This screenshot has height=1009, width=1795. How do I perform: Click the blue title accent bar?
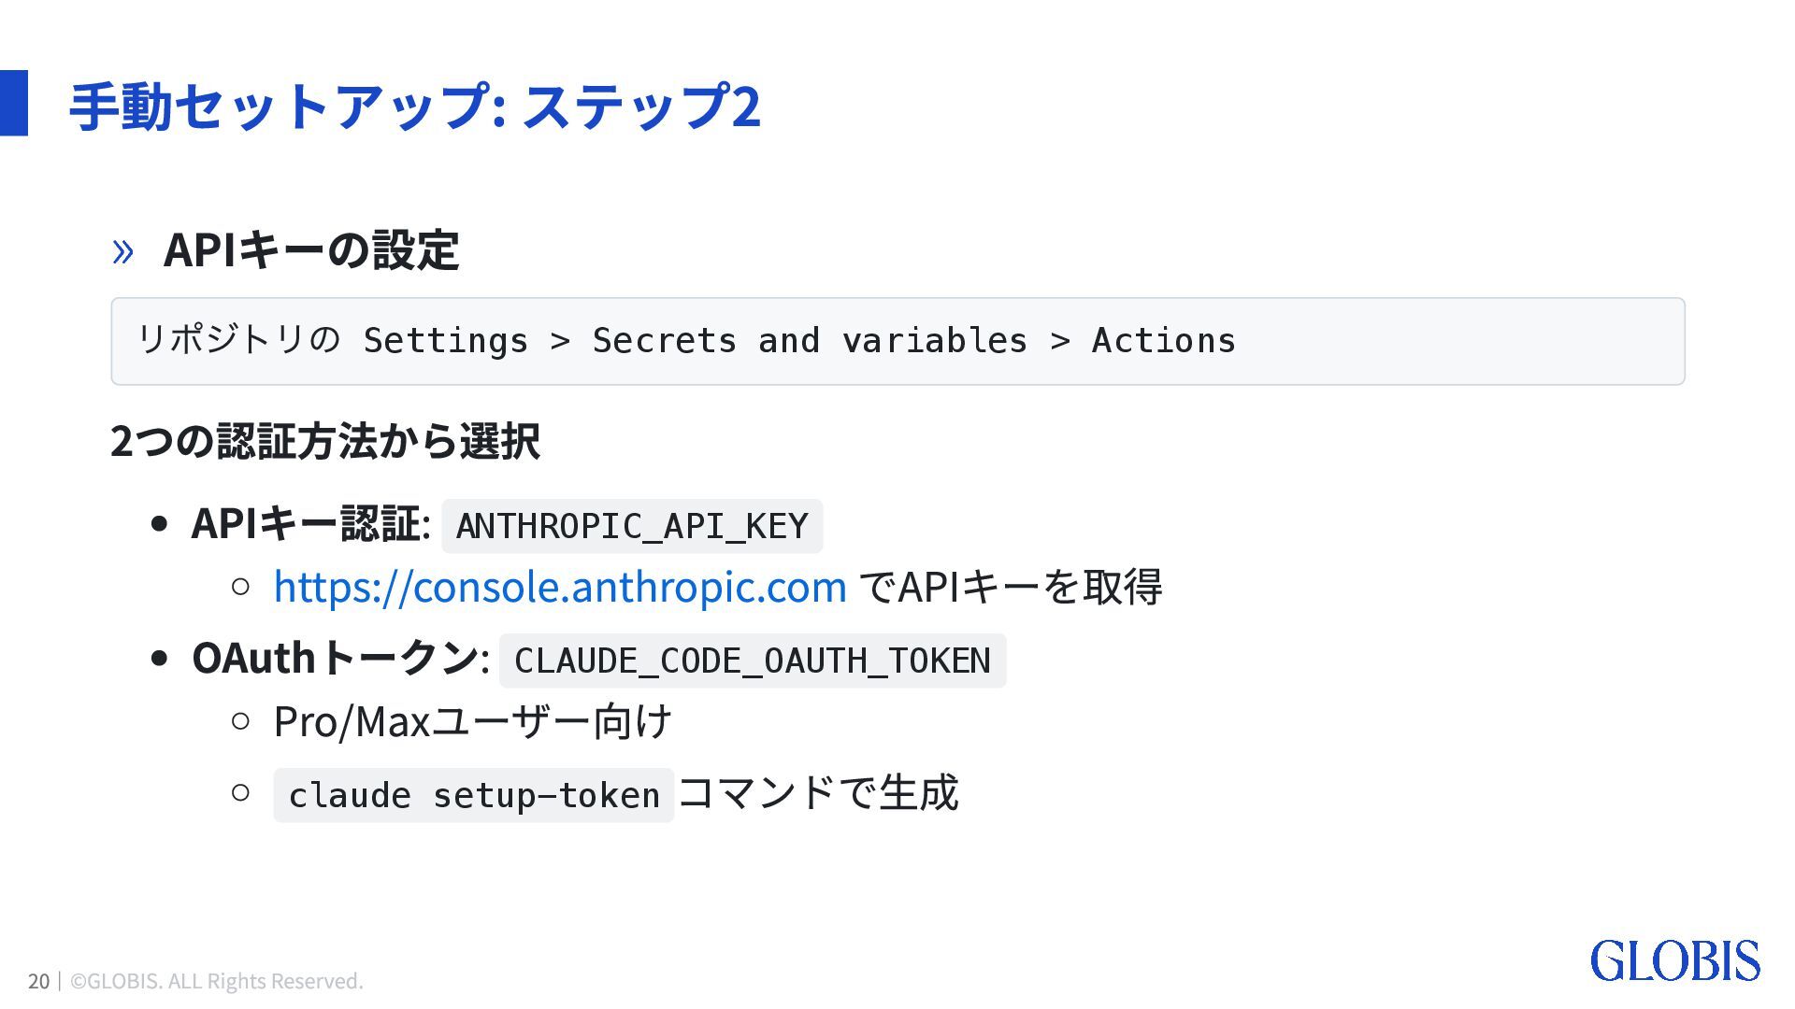point(14,103)
